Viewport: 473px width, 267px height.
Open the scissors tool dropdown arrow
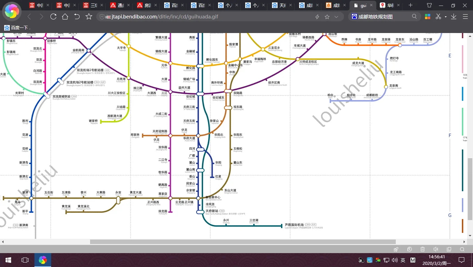446,17
